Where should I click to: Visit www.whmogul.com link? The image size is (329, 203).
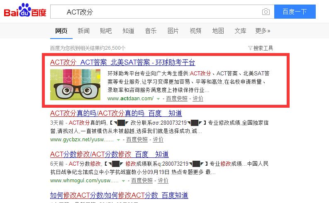(x=84, y=180)
